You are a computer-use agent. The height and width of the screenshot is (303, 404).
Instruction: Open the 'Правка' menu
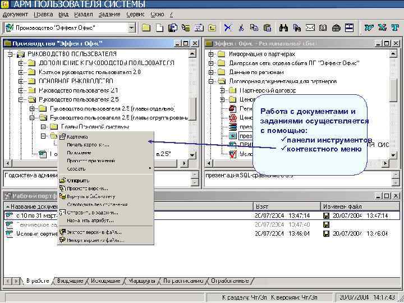[x=43, y=15]
